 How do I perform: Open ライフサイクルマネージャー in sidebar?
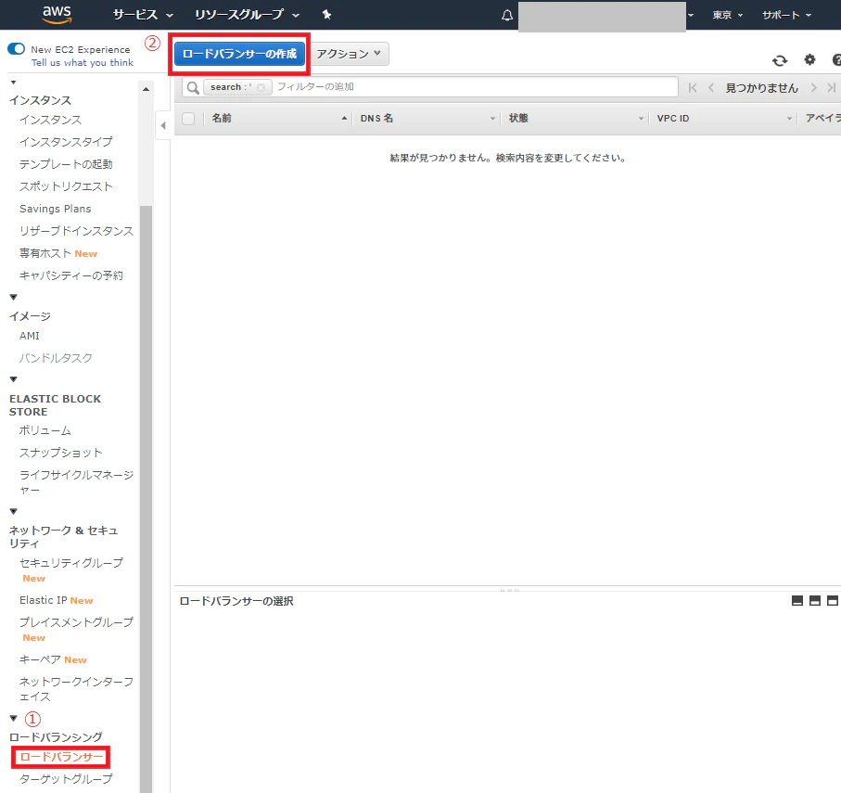coord(76,481)
